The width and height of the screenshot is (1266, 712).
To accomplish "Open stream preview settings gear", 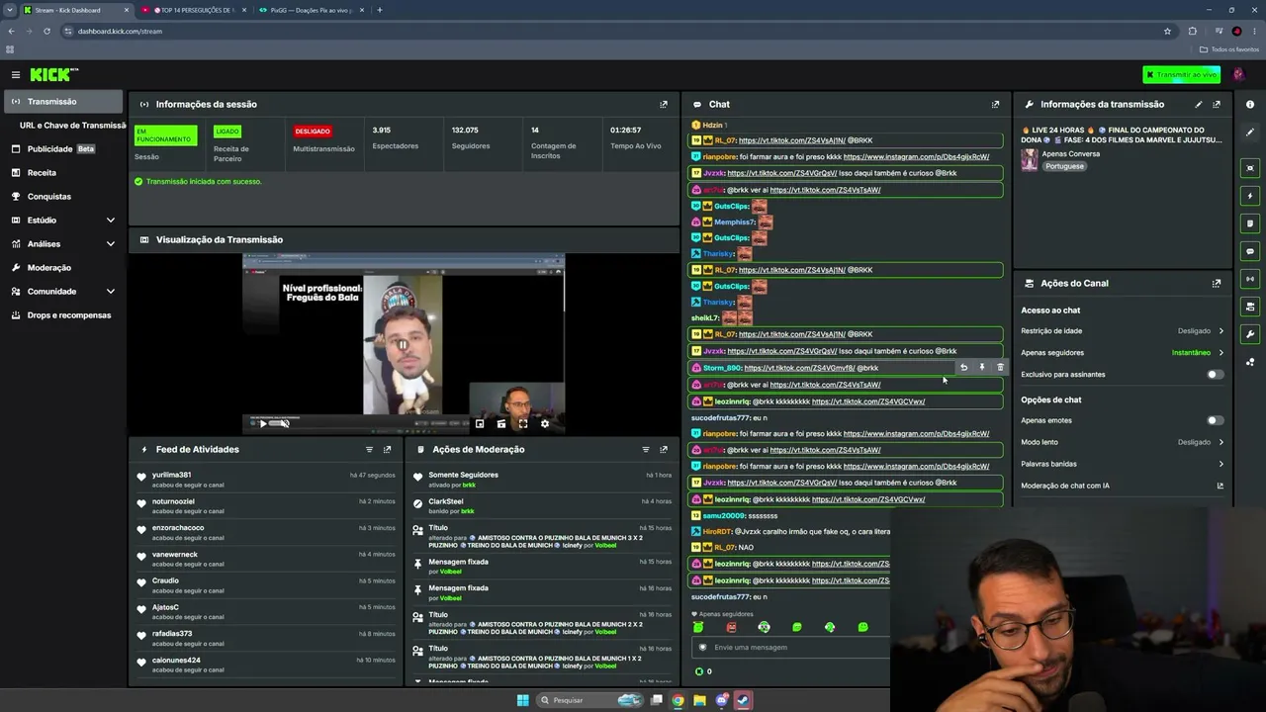I will click(545, 424).
